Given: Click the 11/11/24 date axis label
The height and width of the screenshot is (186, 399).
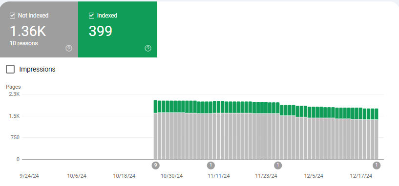Looking at the screenshot, I should point(219,176).
